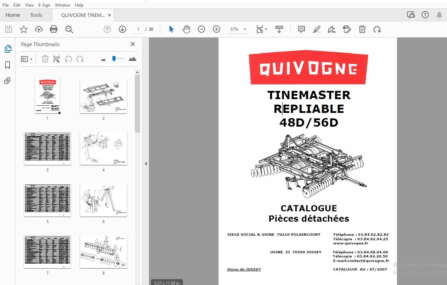The width and height of the screenshot is (447, 285).
Task: Open the zoom level 57% dropdown
Action: click(238, 30)
